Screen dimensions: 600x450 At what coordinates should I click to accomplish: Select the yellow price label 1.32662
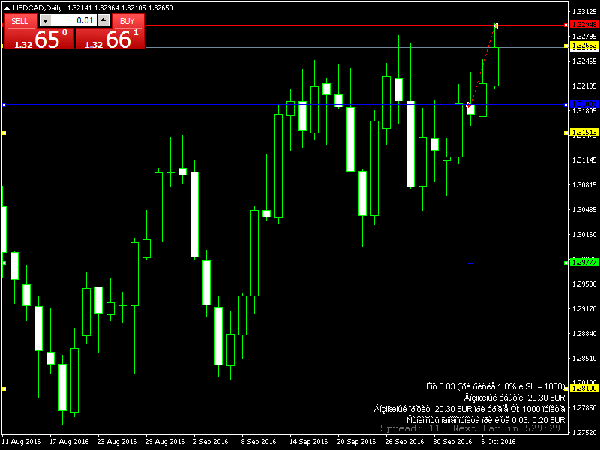coord(583,46)
